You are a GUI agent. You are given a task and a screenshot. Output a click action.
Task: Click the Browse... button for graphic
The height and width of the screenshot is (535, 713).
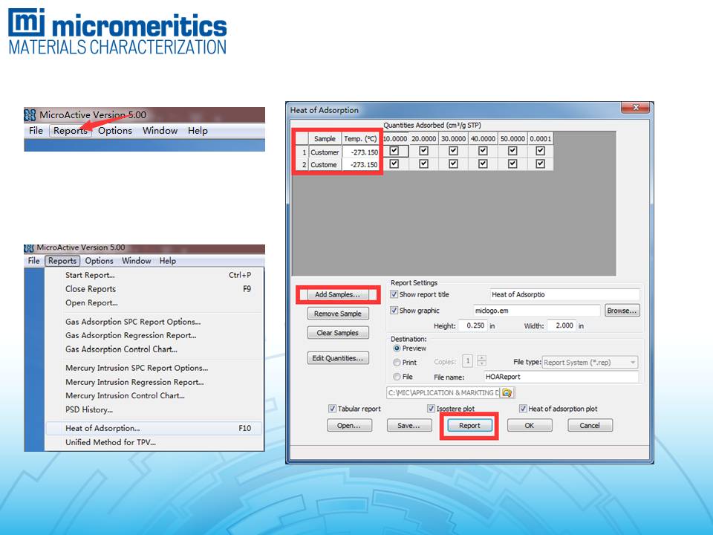pyautogui.click(x=622, y=311)
